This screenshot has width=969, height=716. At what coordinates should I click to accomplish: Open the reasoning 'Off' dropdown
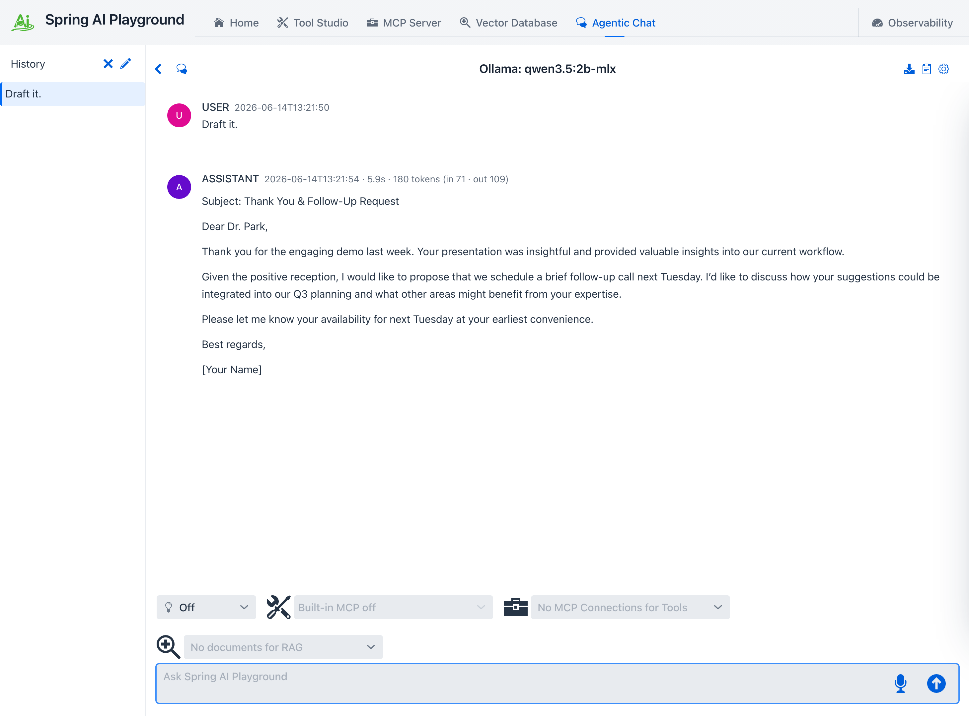point(206,607)
